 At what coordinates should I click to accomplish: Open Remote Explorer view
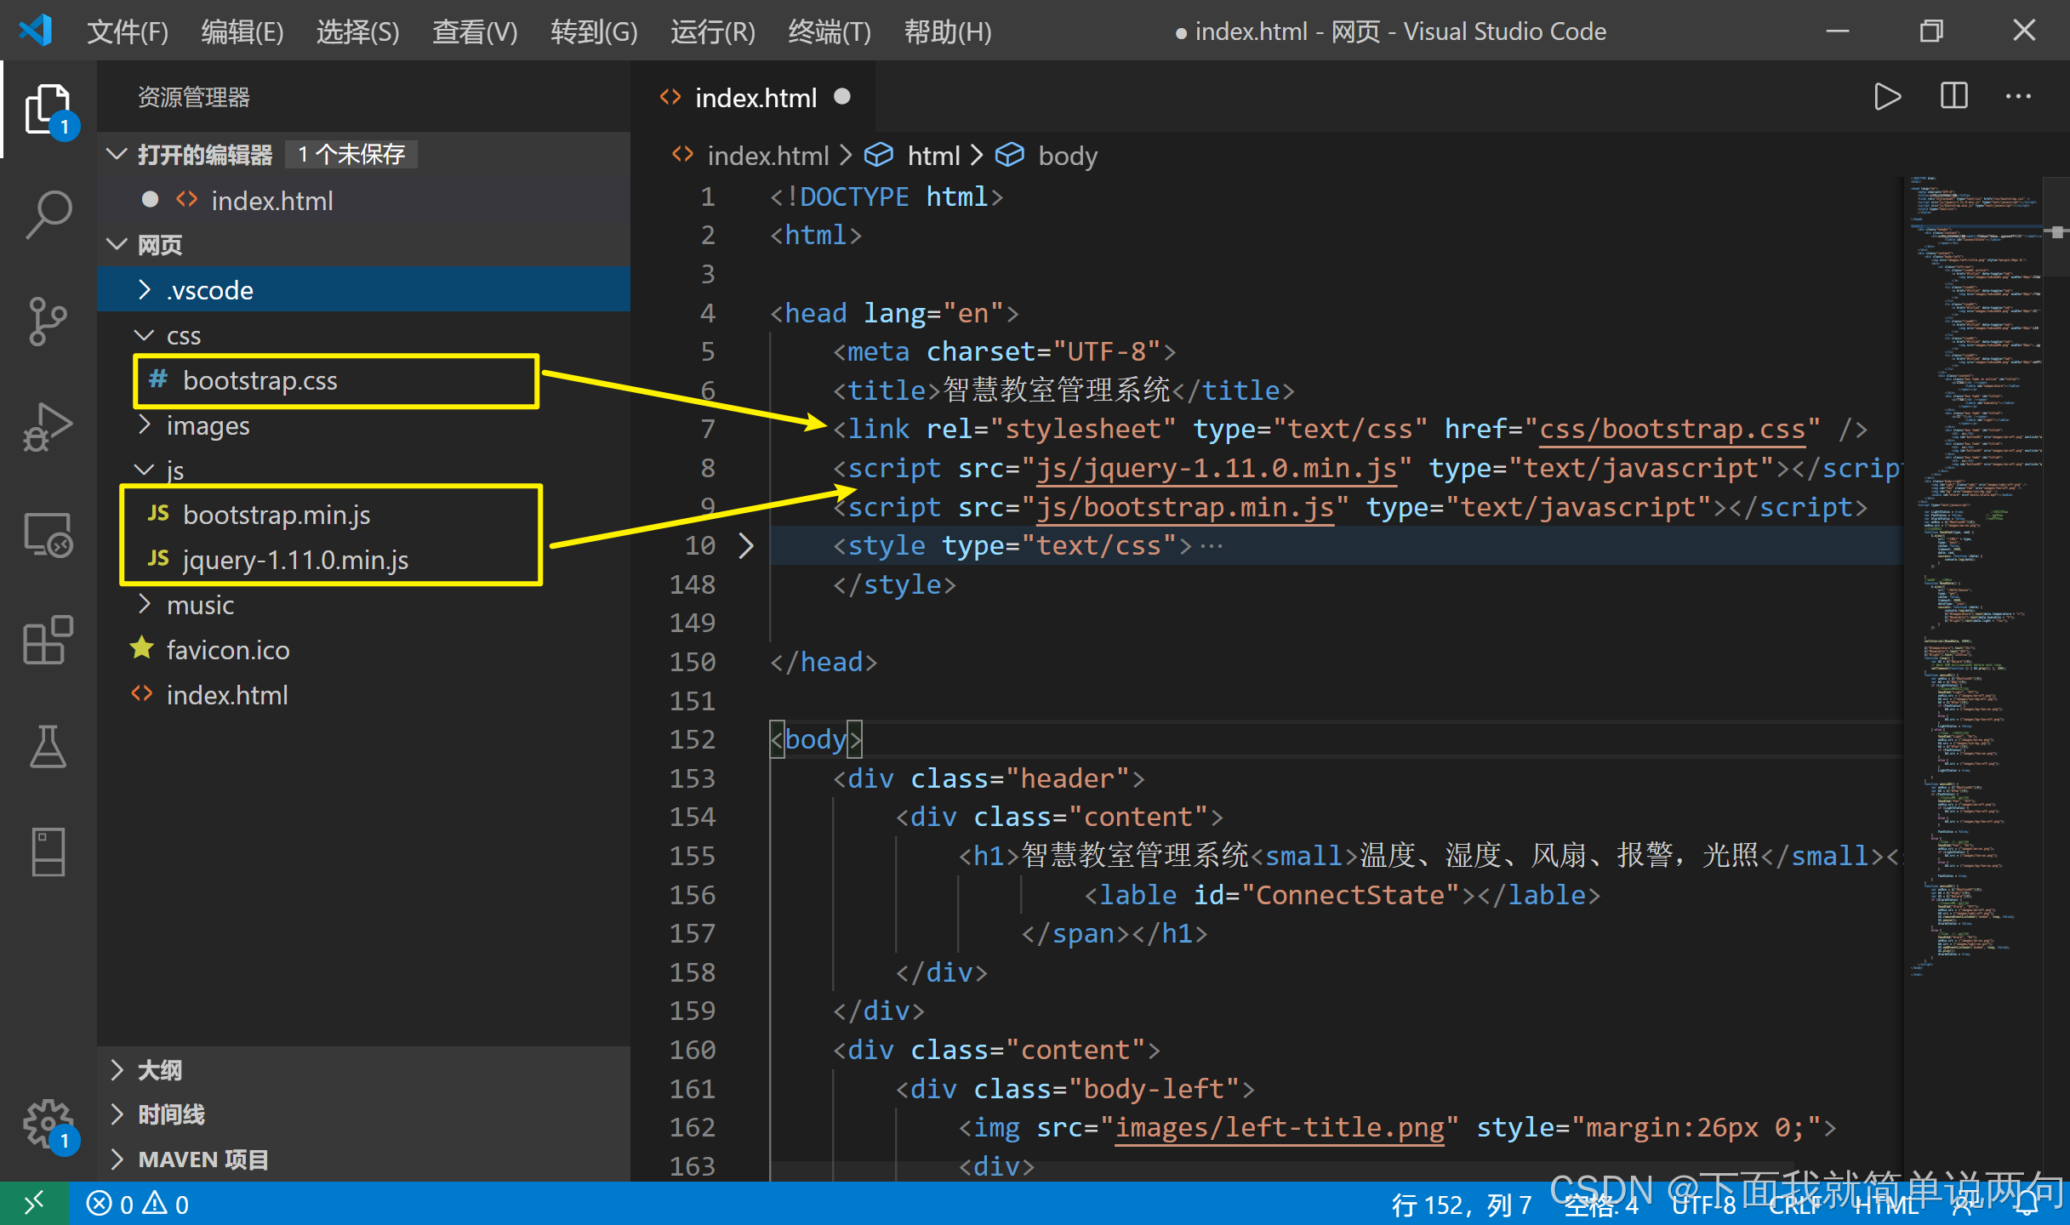(48, 534)
